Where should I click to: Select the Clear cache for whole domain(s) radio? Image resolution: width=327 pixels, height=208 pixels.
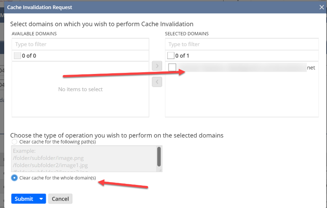(14, 178)
